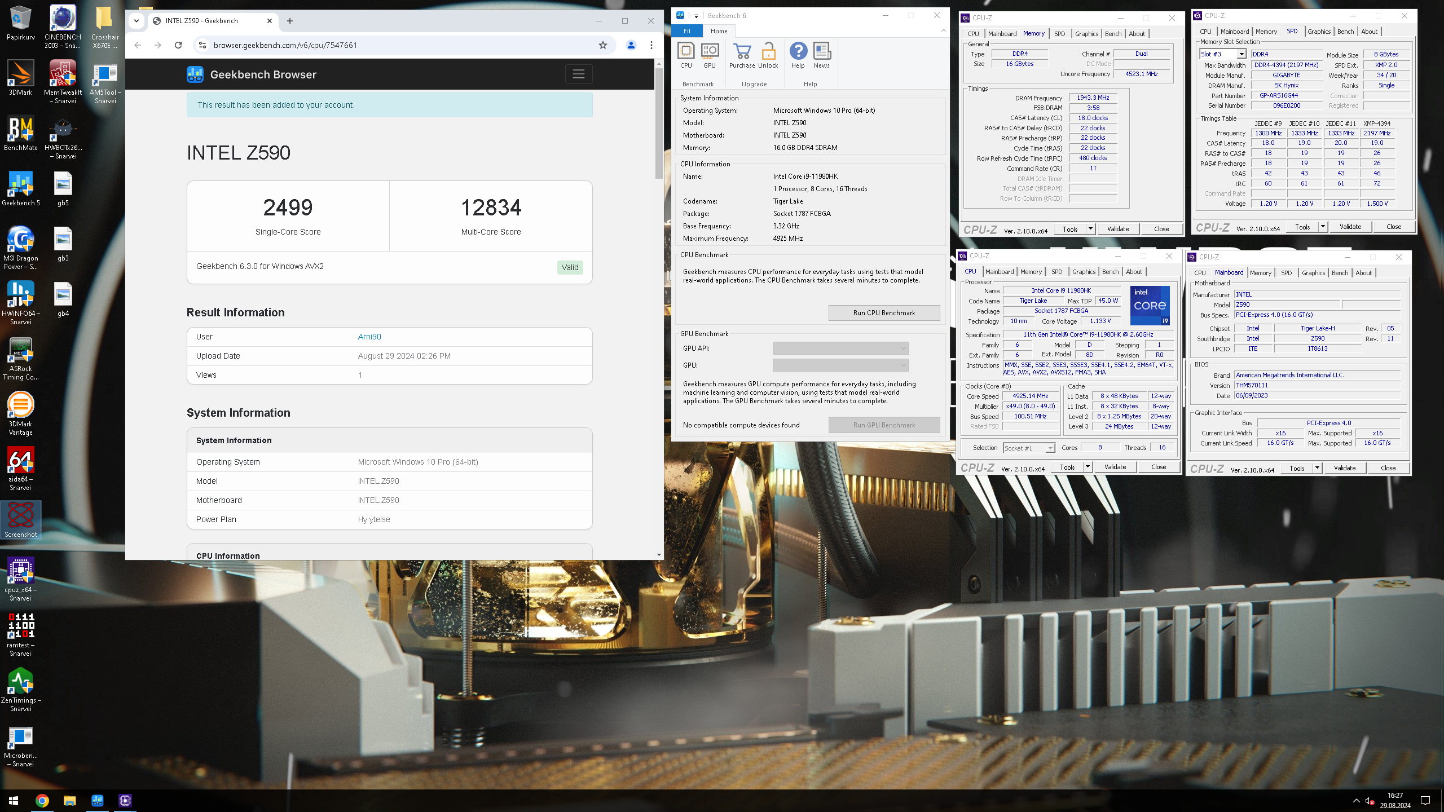Screen dimensions: 1444x812
Task: Click Validate in CPU-Z CPU window
Action: [x=1115, y=467]
